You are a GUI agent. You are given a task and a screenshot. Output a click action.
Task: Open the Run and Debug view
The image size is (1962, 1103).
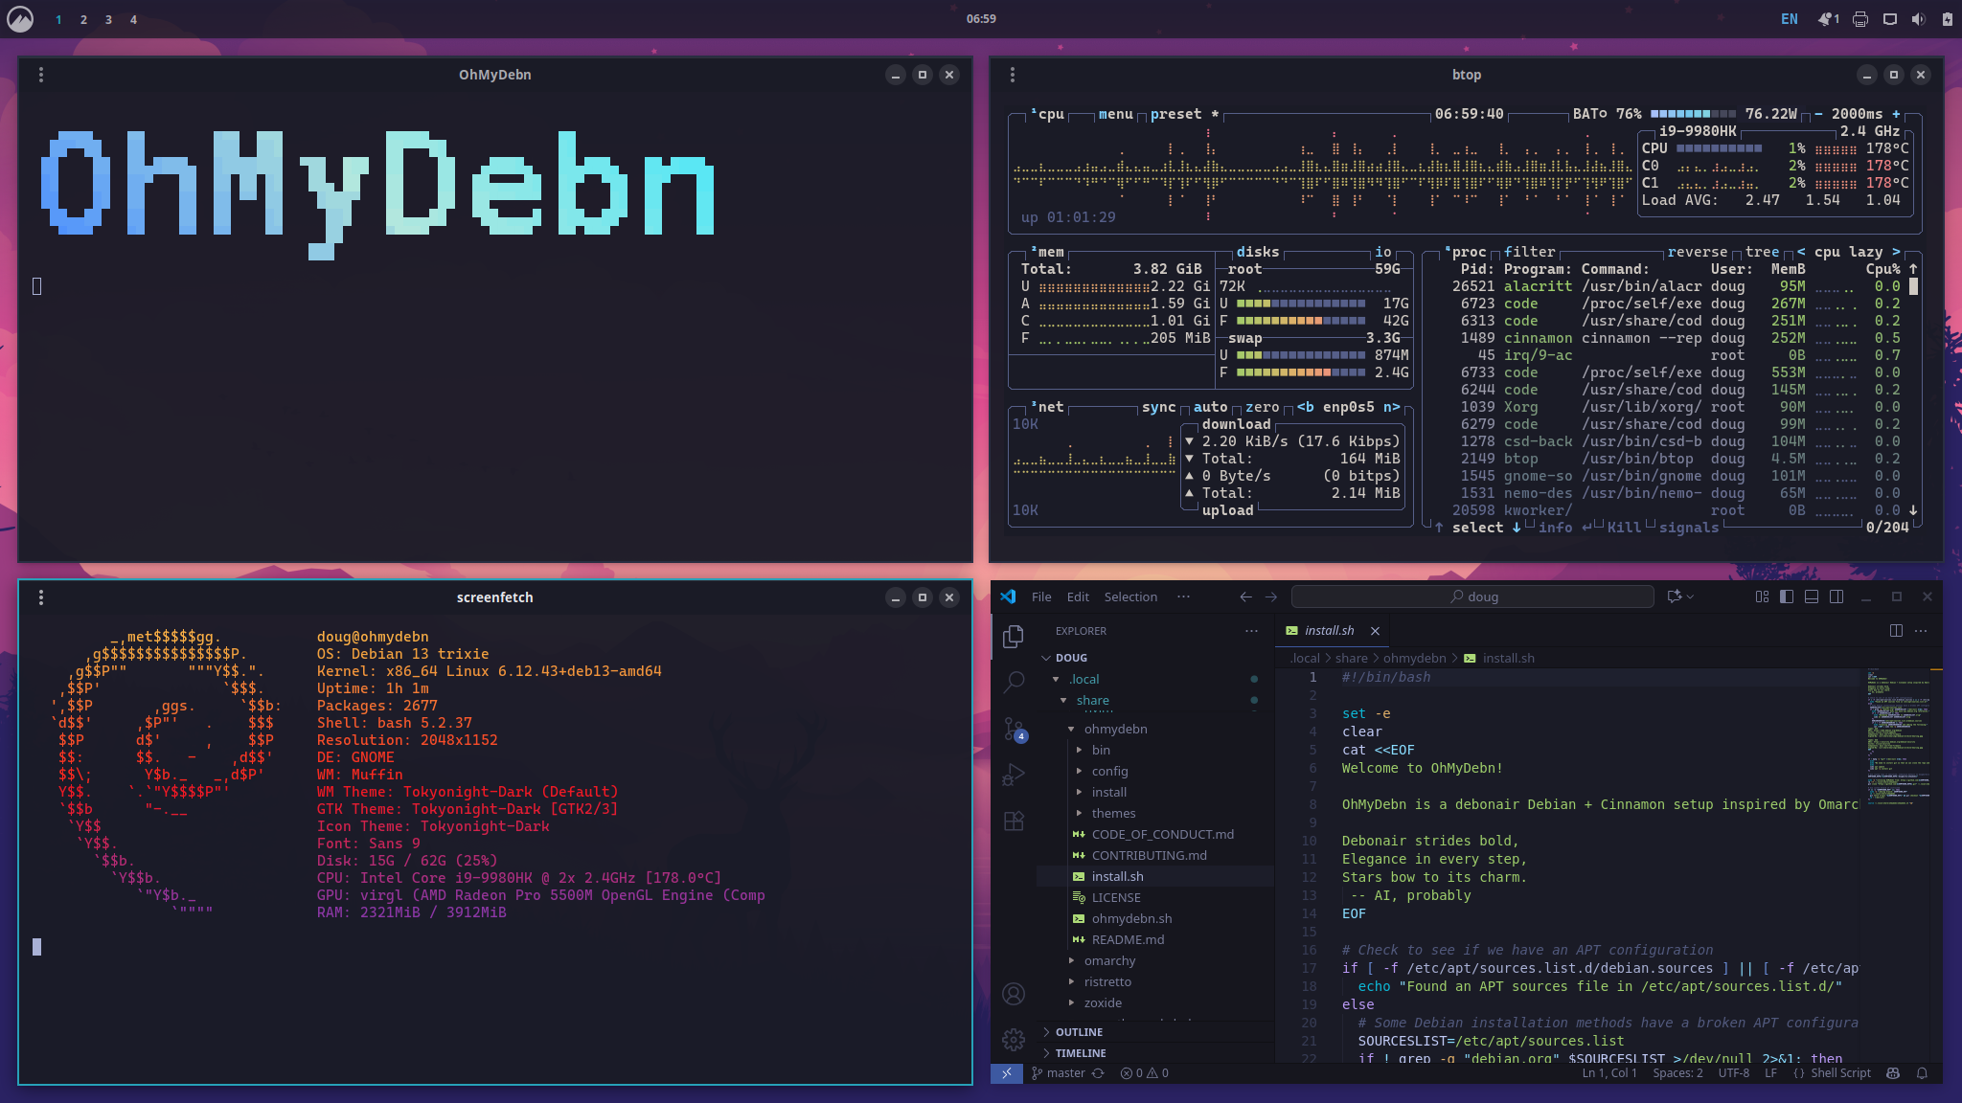point(1014,775)
